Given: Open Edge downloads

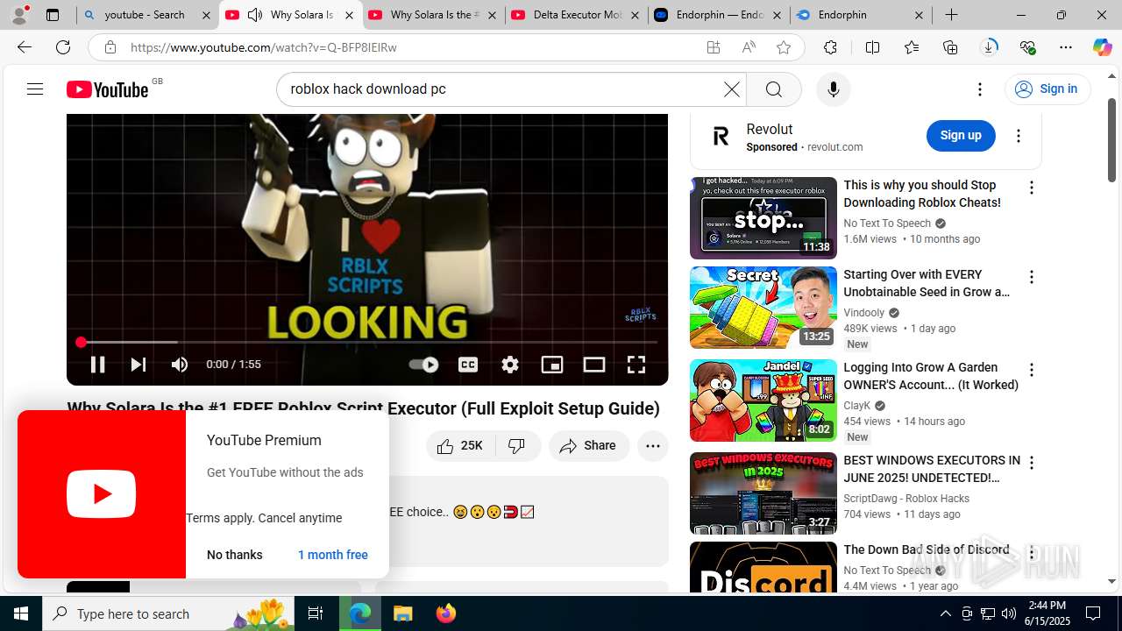Looking at the screenshot, I should tap(989, 47).
